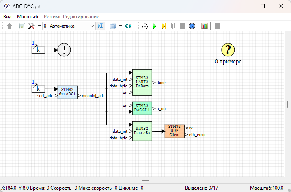Select the STM32 Get ADC1 block
Image resolution: width=291 pixels, height=192 pixels.
click(x=67, y=92)
